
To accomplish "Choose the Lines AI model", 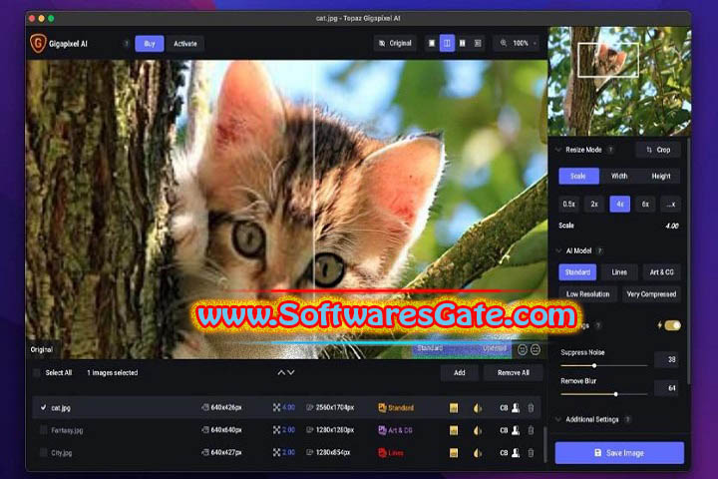I will pos(619,272).
